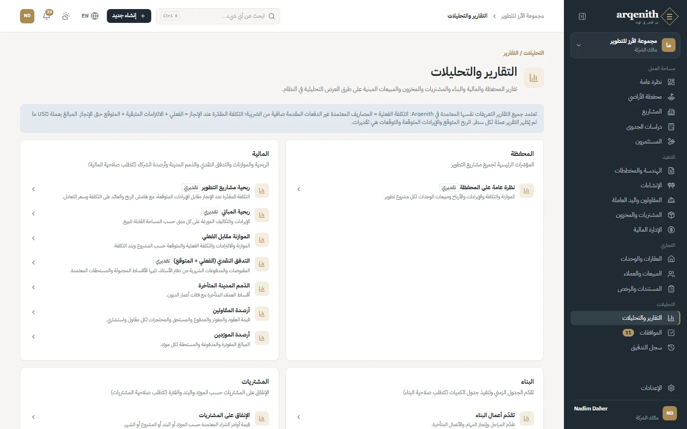The image size is (687, 429).
Task: Open الهندسة والمخططات sidebar icon
Action: [x=671, y=171]
